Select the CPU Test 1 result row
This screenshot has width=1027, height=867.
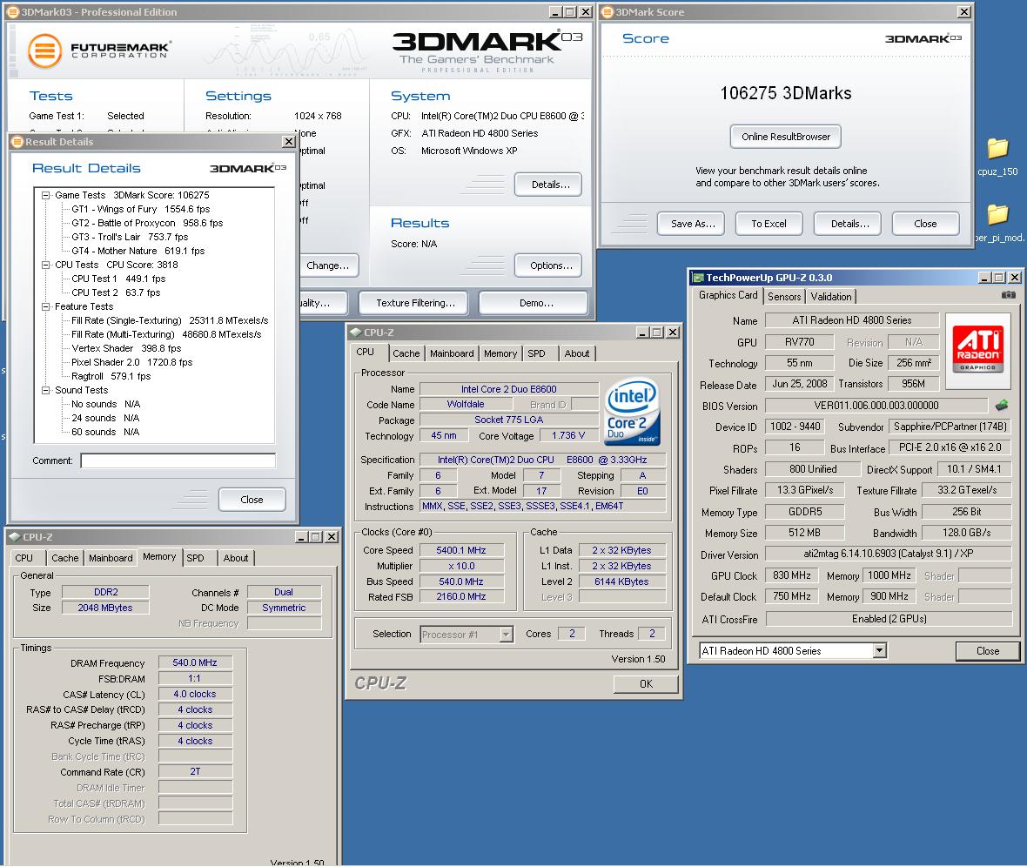coord(118,279)
